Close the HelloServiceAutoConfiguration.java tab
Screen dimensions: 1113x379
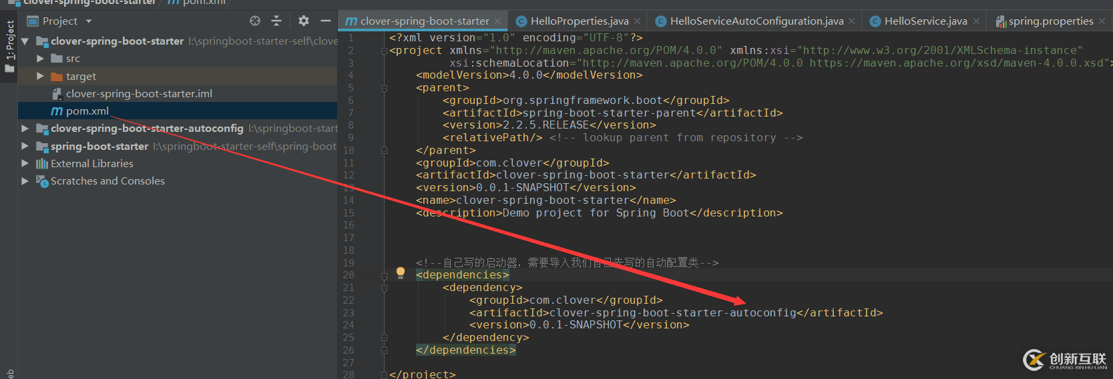852,21
